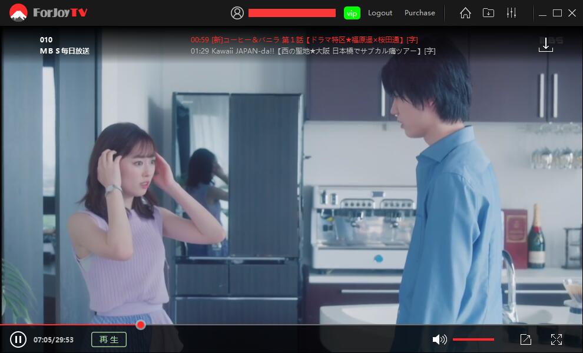
Task: Pause the video playback
Action: tap(18, 339)
